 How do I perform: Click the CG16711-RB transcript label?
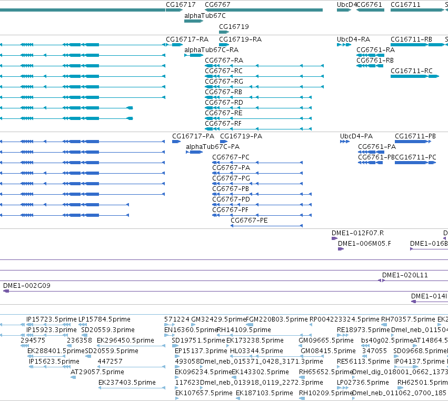click(x=411, y=39)
